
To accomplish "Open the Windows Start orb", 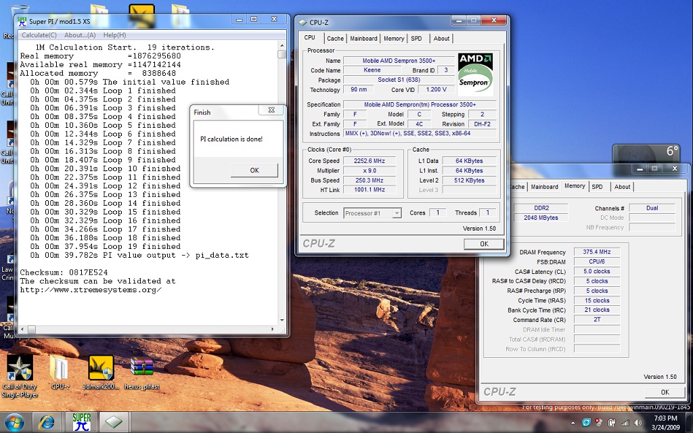I will click(15, 423).
